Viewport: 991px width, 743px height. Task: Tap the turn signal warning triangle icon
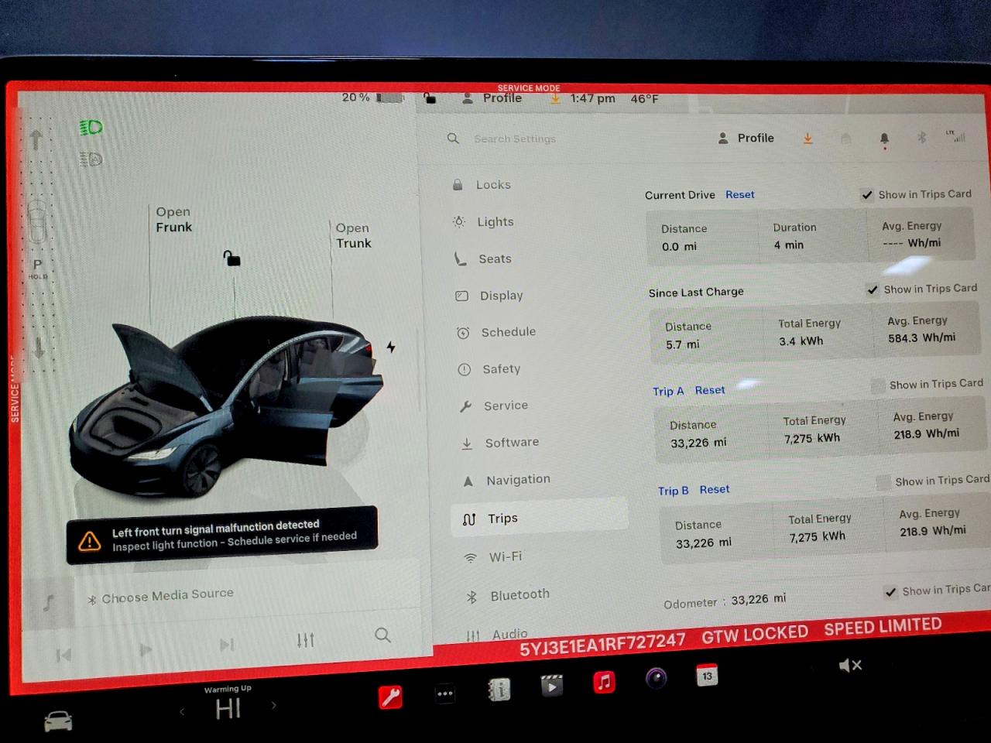(x=90, y=541)
